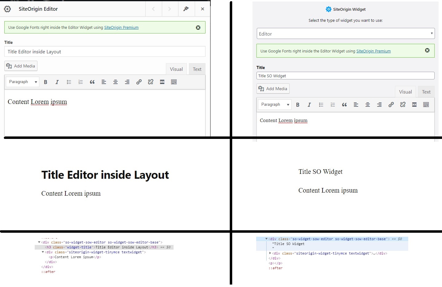Toggle bold formatting in SiteOrigin Editor toolbar
This screenshot has width=442, height=287.
[x=45, y=82]
